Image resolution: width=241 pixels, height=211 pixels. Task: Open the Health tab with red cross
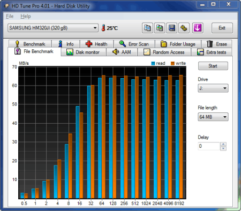(x=96, y=44)
